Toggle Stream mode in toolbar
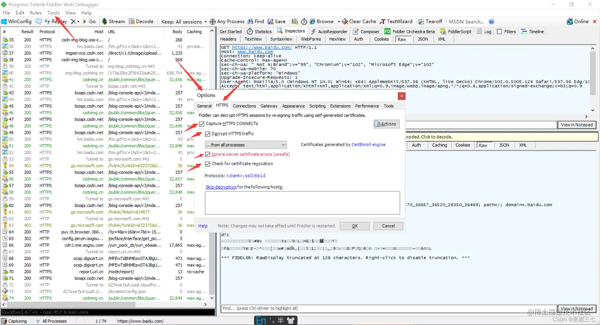 tap(113, 21)
